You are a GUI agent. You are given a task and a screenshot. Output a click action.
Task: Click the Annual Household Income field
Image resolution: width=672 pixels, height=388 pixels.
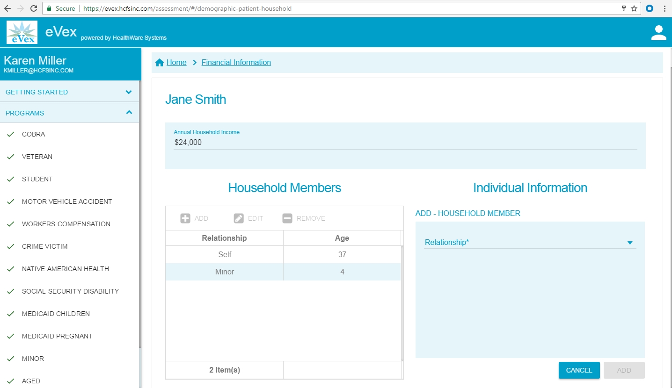405,143
